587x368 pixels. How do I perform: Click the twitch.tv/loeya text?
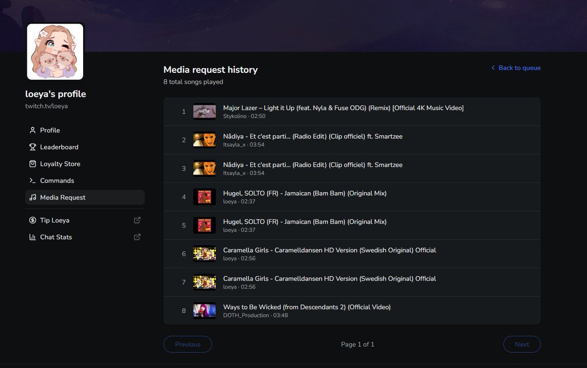(x=46, y=106)
